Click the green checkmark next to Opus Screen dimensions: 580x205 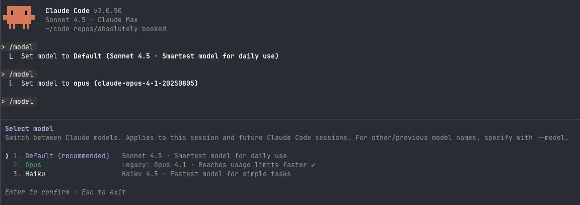(313, 165)
